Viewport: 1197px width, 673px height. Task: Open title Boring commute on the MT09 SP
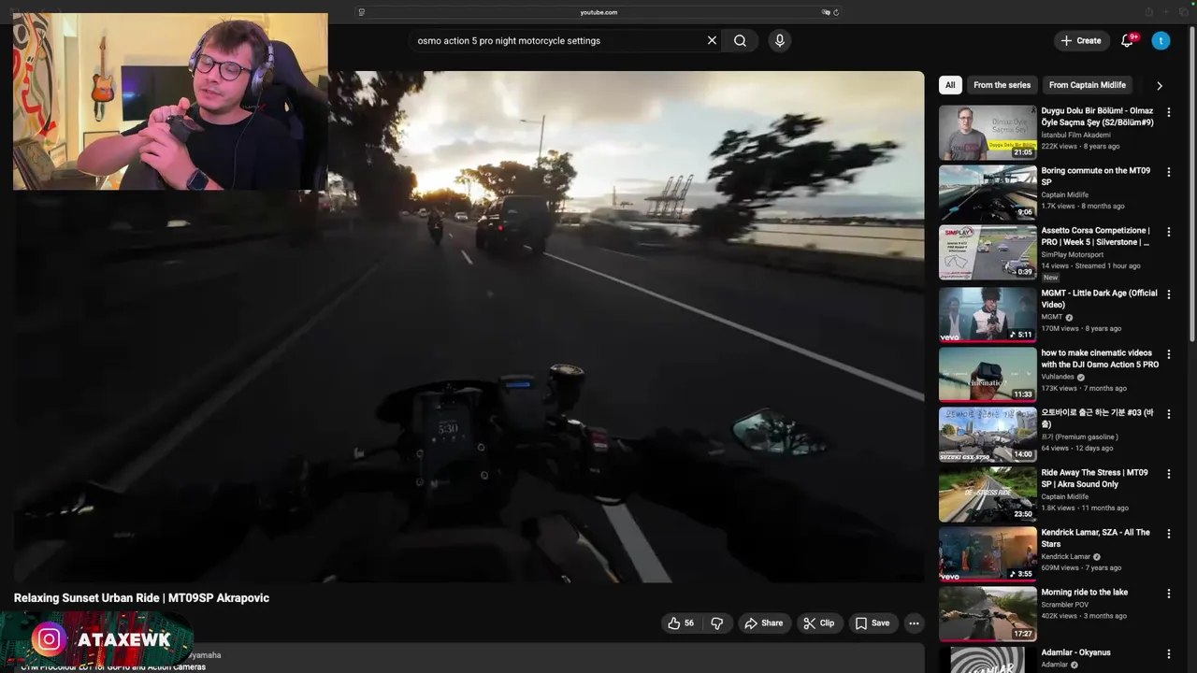click(x=1095, y=177)
